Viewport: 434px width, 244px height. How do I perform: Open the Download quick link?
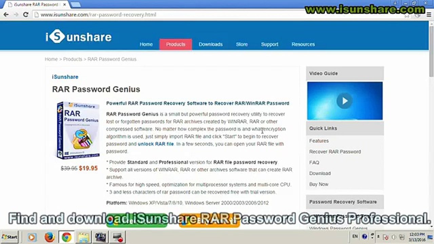[x=320, y=173]
